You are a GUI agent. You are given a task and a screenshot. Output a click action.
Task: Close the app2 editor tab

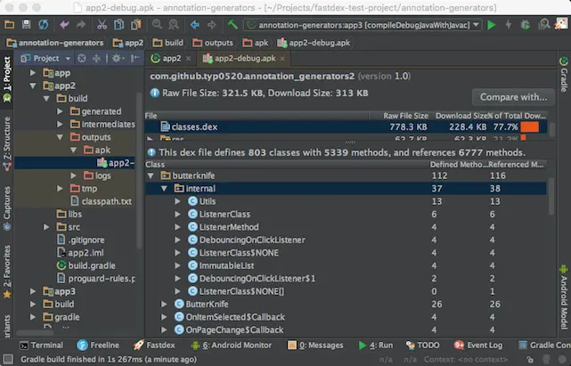188,59
